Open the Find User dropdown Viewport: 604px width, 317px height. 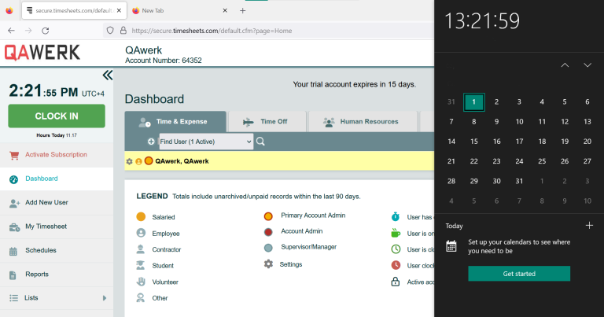click(205, 142)
